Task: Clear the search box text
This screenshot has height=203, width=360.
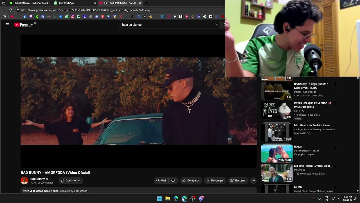Action: pos(217,25)
